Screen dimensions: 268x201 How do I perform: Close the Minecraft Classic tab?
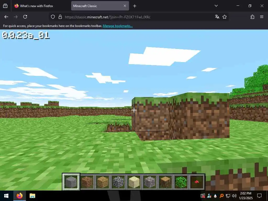(125, 6)
